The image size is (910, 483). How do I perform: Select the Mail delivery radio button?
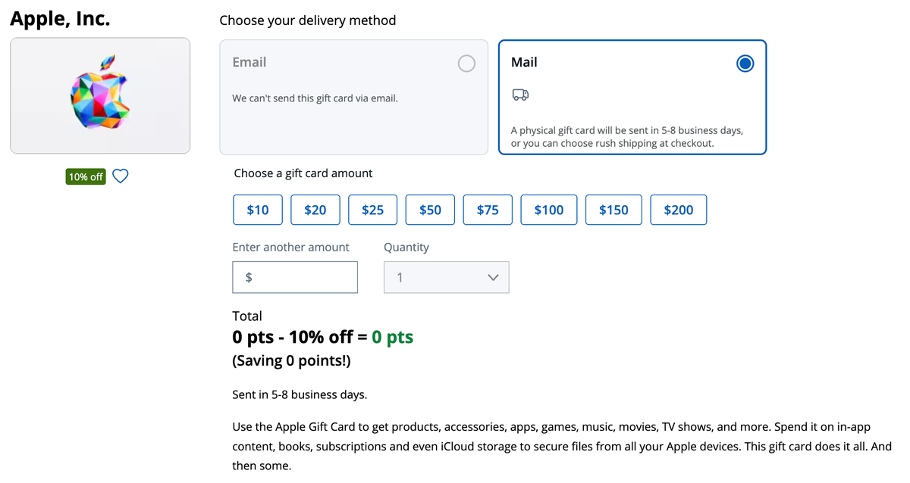[x=745, y=64]
